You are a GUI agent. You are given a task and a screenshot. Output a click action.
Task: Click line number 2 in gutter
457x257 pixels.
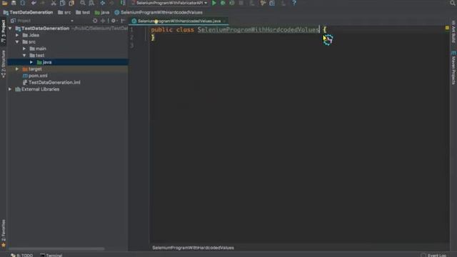pyautogui.click(x=132, y=37)
